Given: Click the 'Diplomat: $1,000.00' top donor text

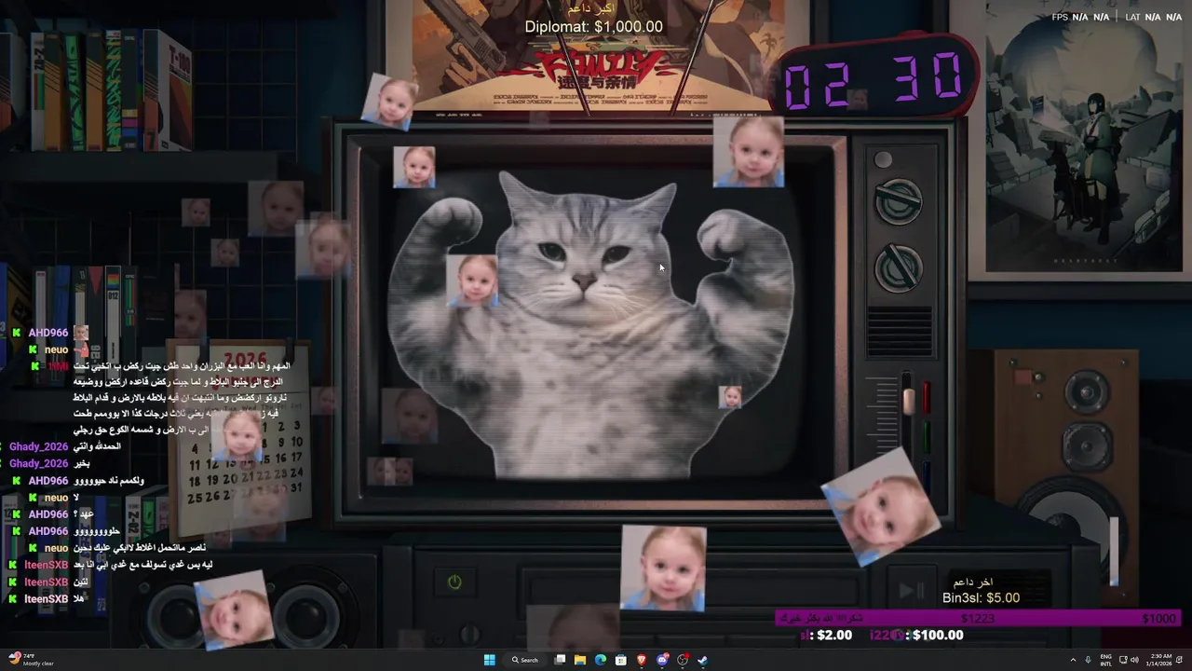Looking at the screenshot, I should (594, 27).
